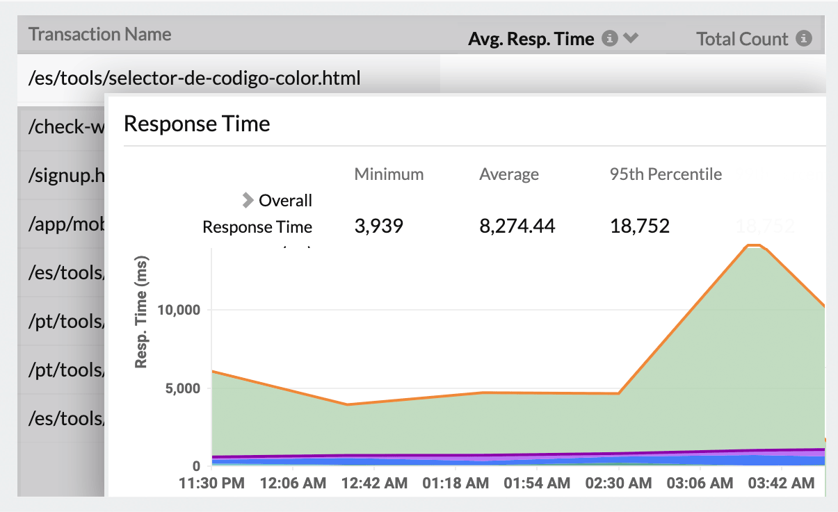Image resolution: width=838 pixels, height=512 pixels.
Task: Expand the Overall Response Time disclosure chevron
Action: 248,200
